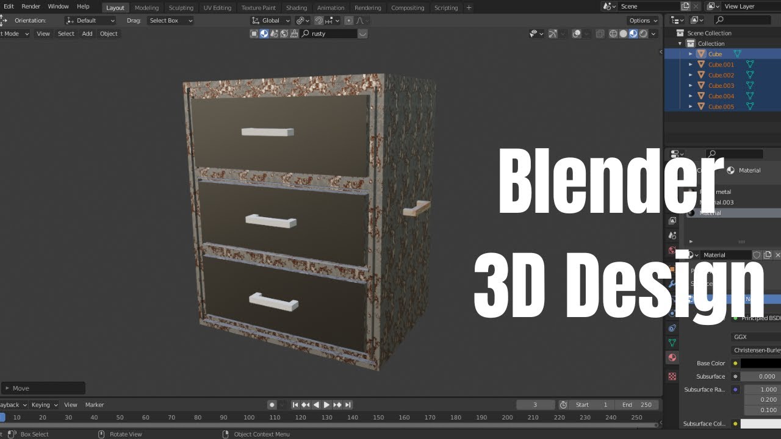Screen dimensions: 781x439
Task: Toggle X-ray view in viewport
Action: (x=600, y=34)
